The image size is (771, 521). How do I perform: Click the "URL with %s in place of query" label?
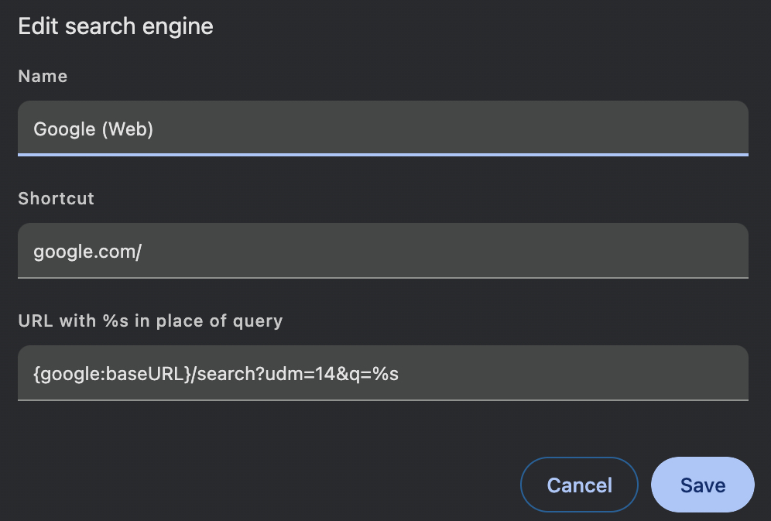(x=150, y=320)
